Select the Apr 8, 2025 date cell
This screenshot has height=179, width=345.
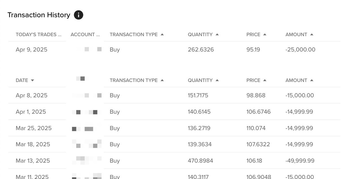coord(32,95)
